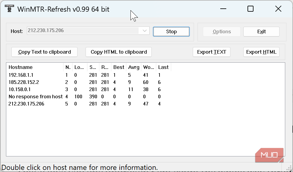293x172 pixels.
Task: Open the Options dialog
Action: (x=221, y=32)
